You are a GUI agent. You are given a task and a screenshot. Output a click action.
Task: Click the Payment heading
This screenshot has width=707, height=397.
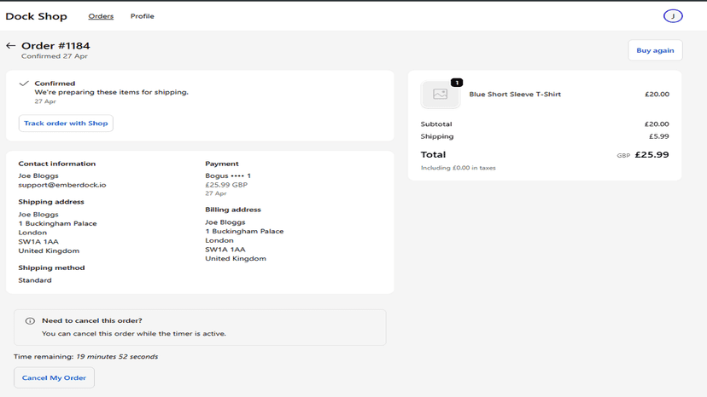click(222, 164)
